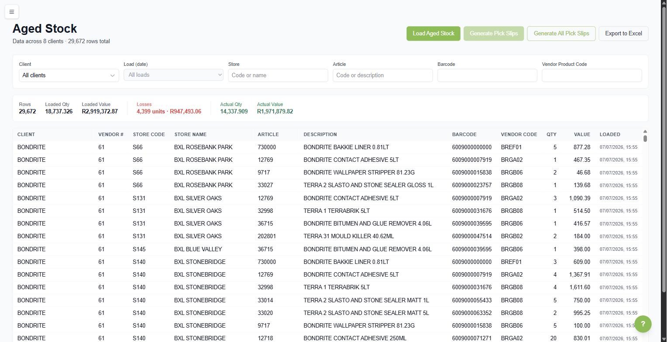
Task: Click the table's vertical scrollbar thumb
Action: pos(645,138)
